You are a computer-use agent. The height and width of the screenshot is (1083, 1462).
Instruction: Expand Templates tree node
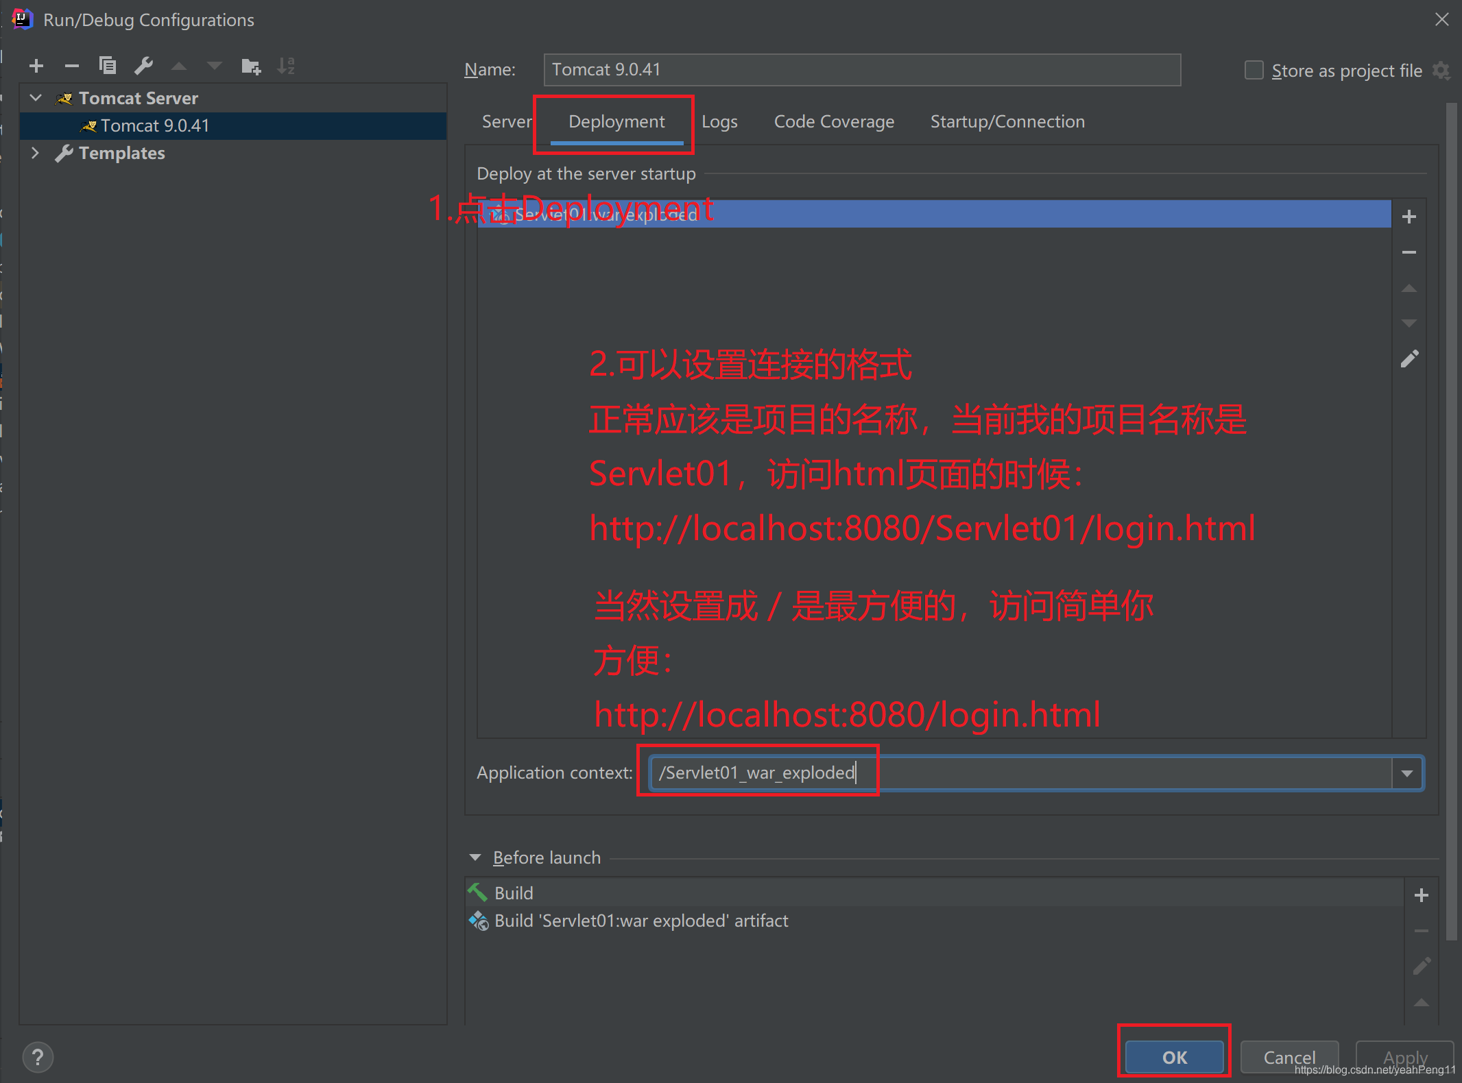35,153
